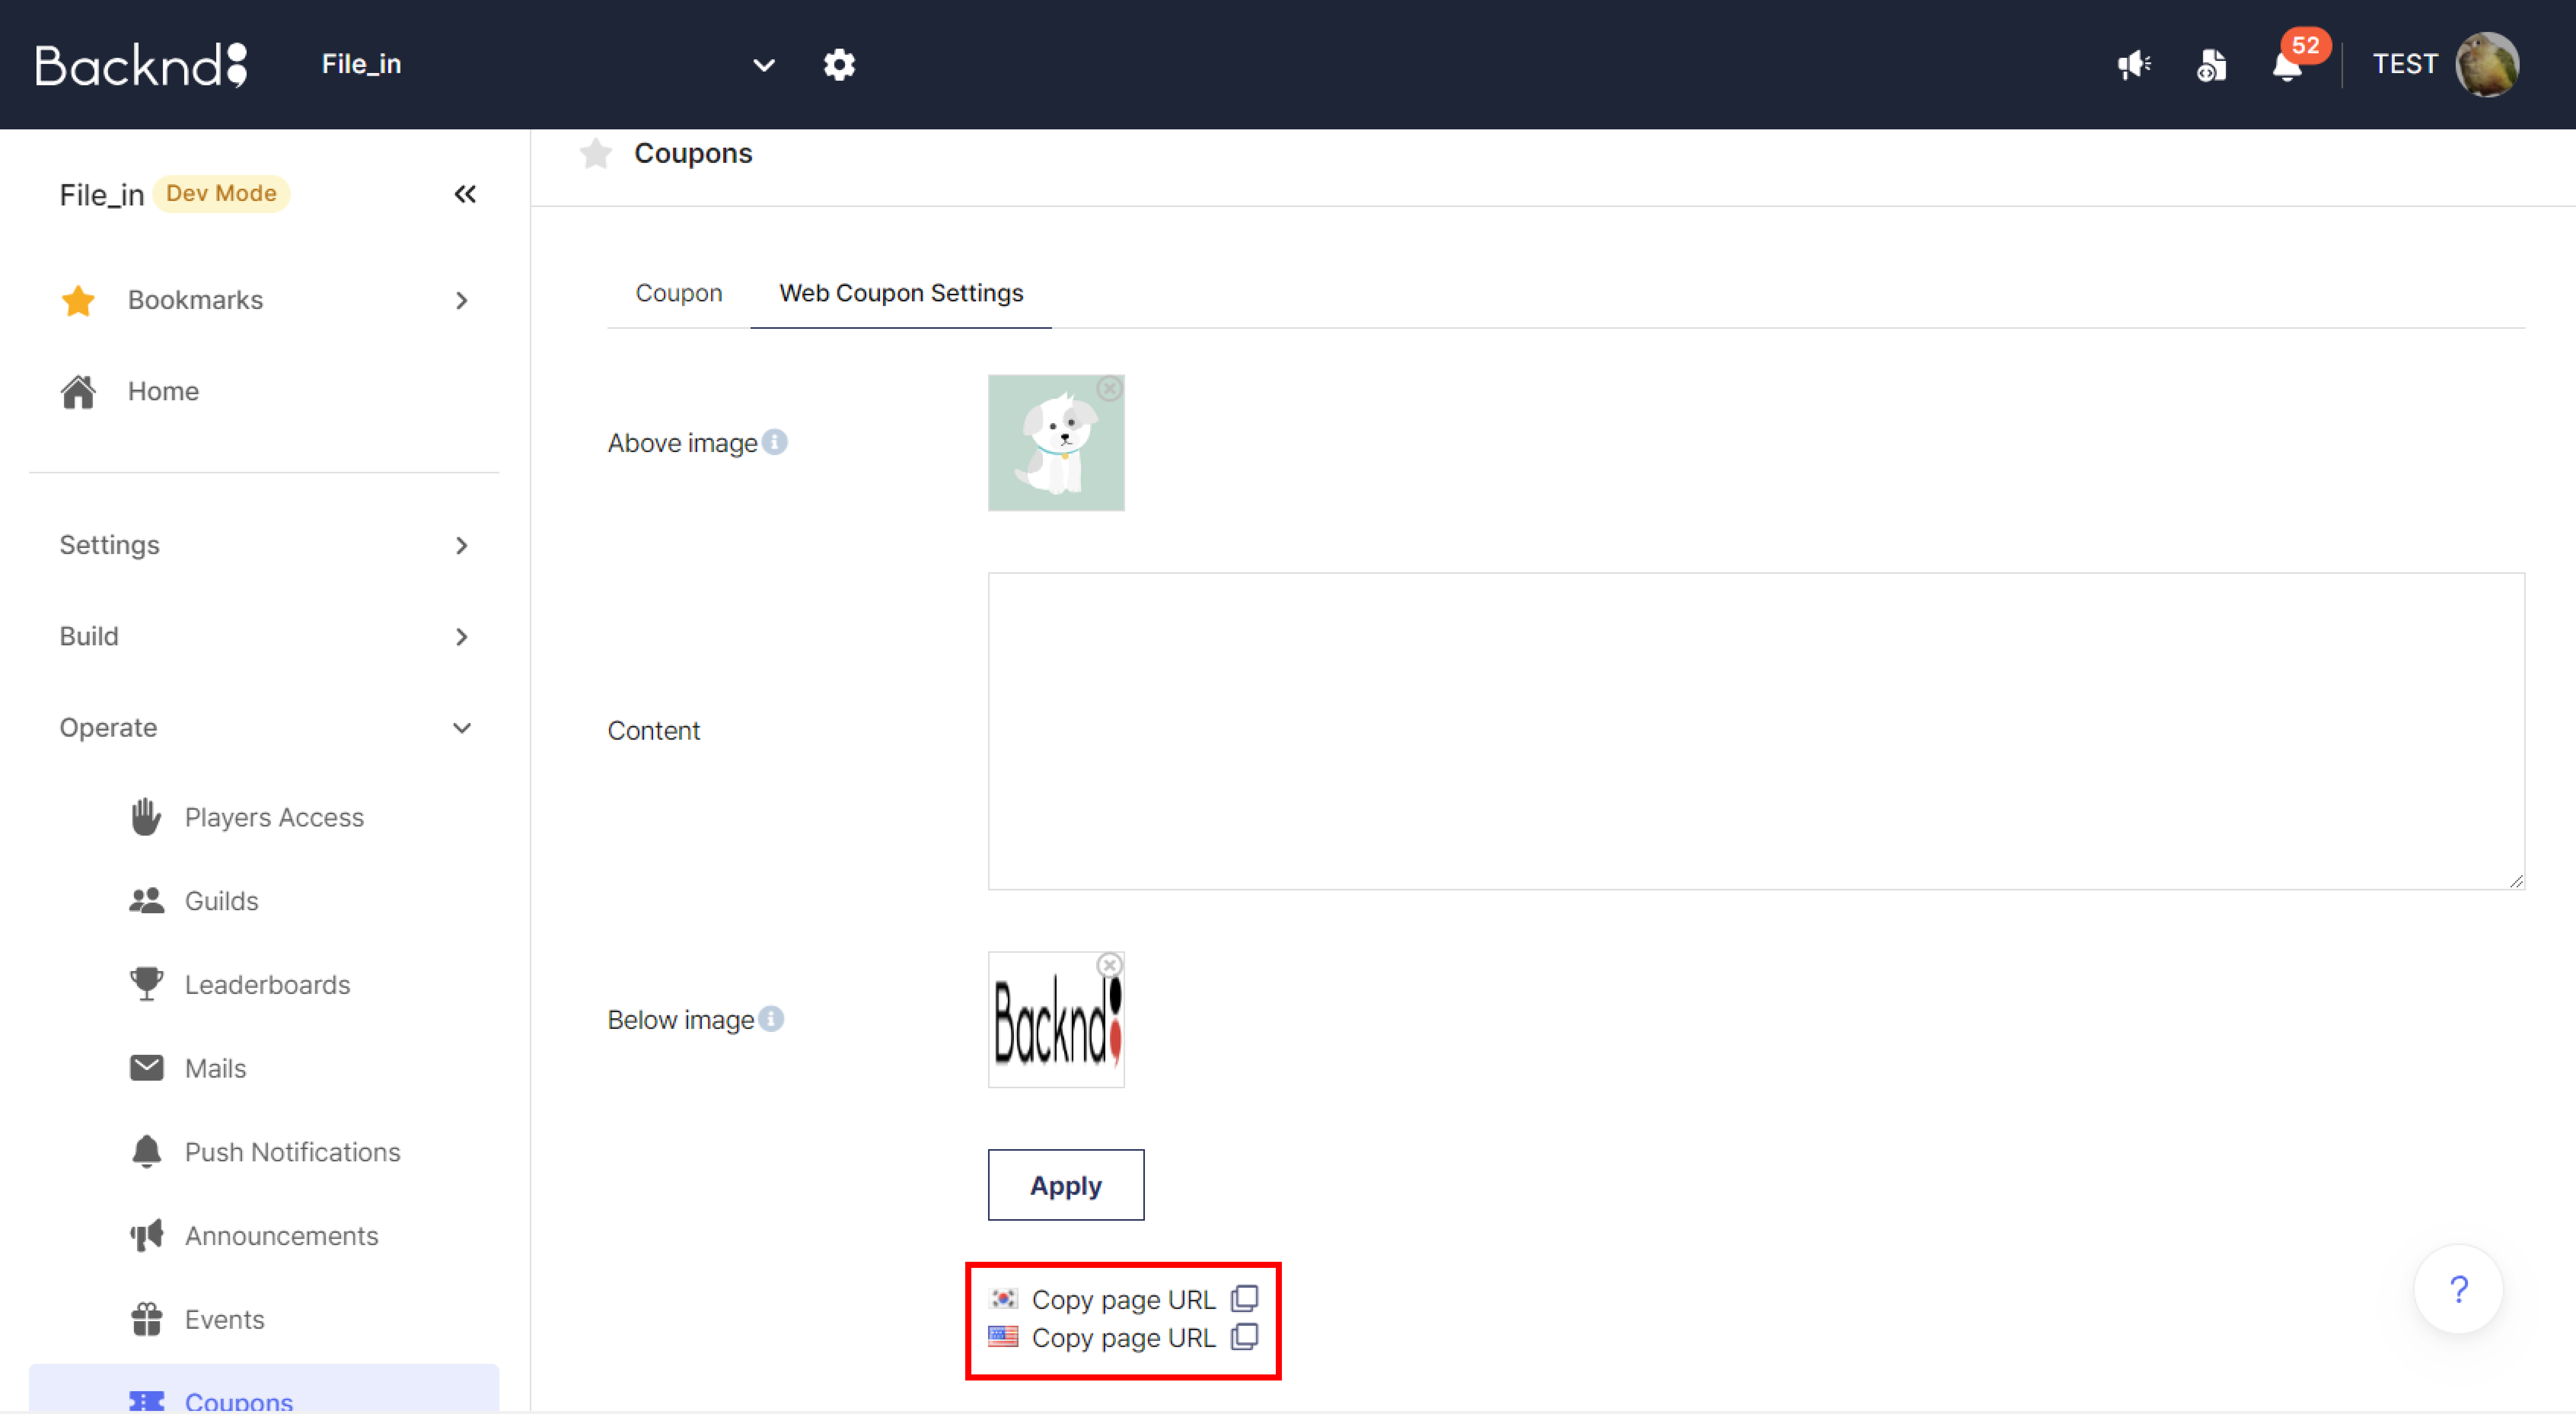The width and height of the screenshot is (2576, 1414).
Task: Collapse the sidebar with double chevron
Action: pos(465,194)
